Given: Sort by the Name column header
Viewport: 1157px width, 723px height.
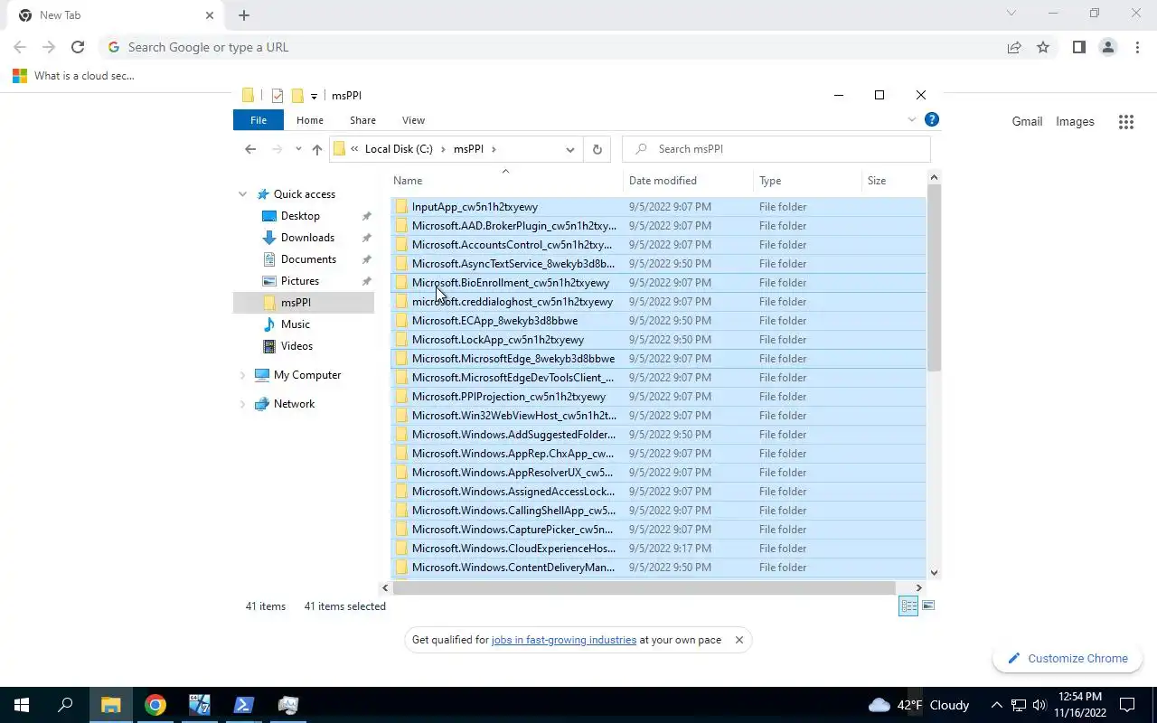Looking at the screenshot, I should pyautogui.click(x=506, y=181).
